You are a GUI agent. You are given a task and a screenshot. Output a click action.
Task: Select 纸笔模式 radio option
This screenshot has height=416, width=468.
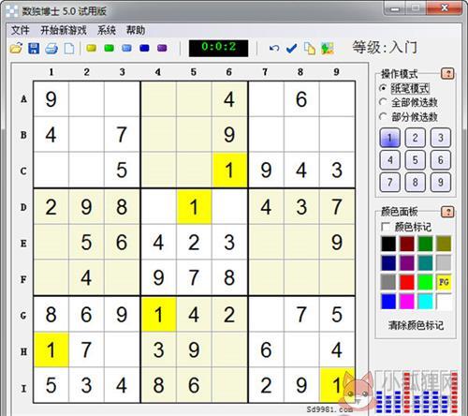[404, 89]
